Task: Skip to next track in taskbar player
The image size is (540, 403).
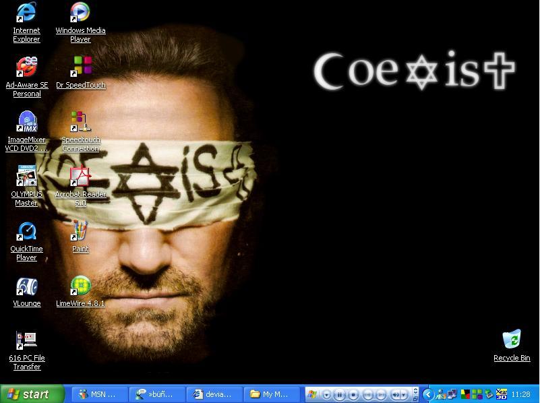Action: [380, 394]
